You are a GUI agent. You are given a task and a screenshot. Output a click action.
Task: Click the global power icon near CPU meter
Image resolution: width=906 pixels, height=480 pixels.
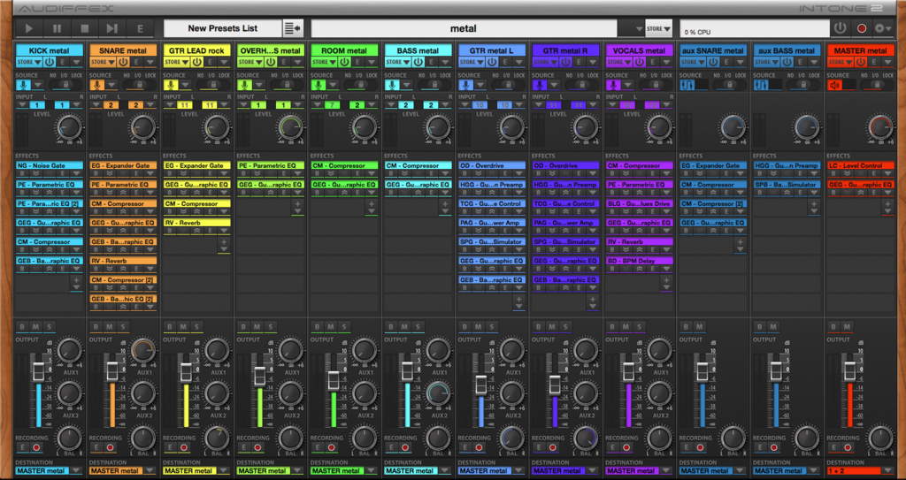[x=840, y=28]
